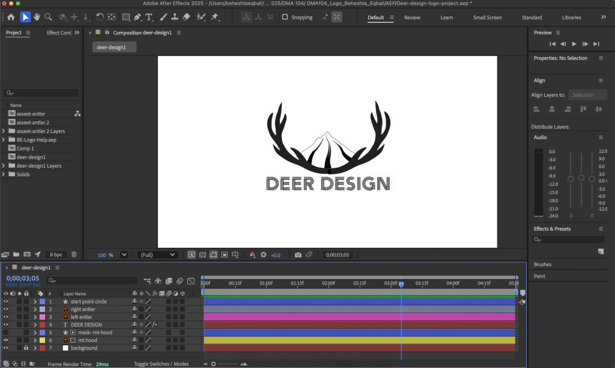Delete selected item with trash icon
615x368 pixels.
74,255
